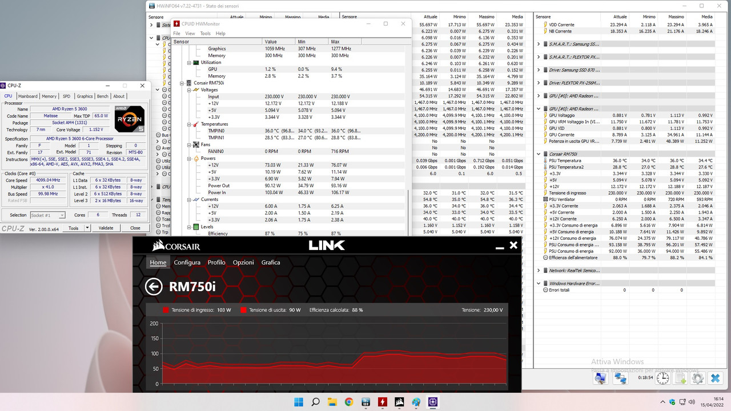Click Corsair logo in Link window
This screenshot has height=411, width=731.
[x=176, y=246]
